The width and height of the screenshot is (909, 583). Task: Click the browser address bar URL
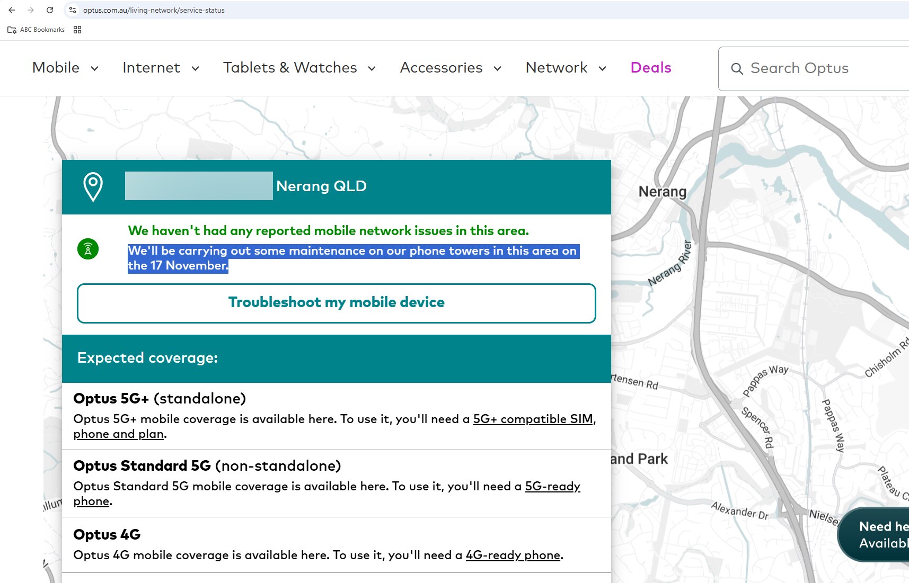154,10
